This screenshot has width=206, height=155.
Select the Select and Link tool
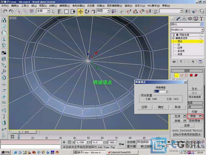19,11
